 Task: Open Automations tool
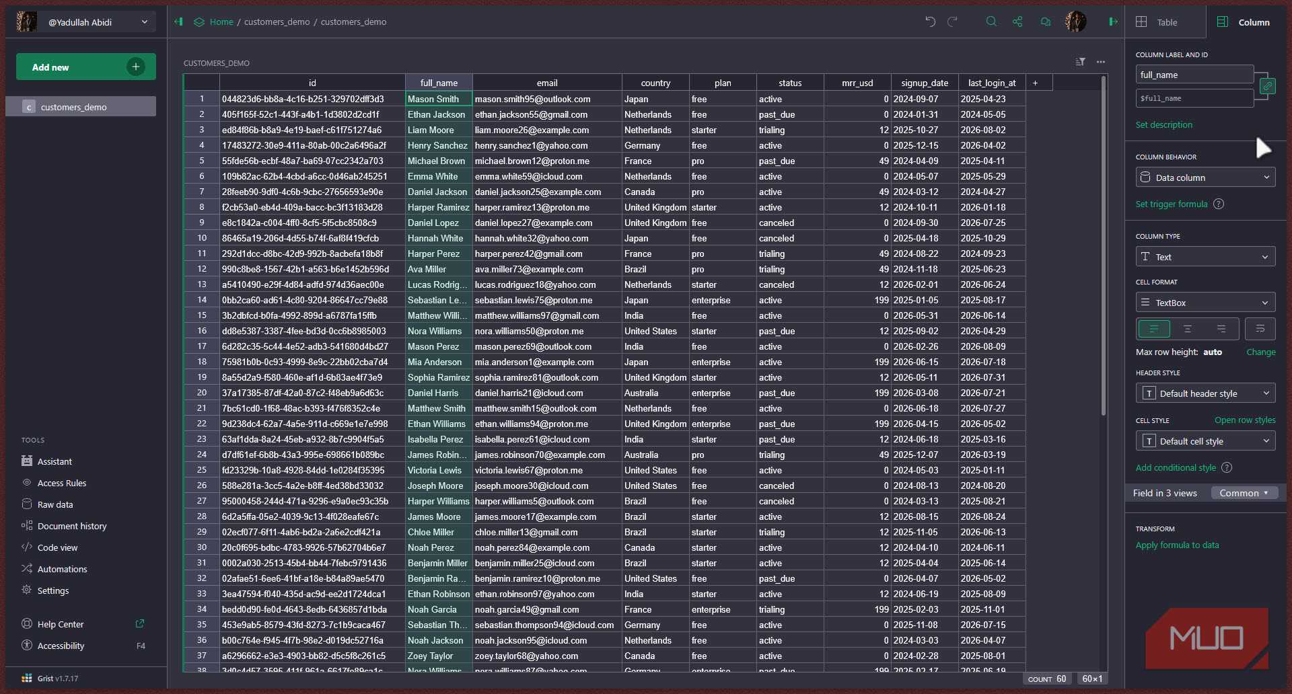(x=62, y=569)
